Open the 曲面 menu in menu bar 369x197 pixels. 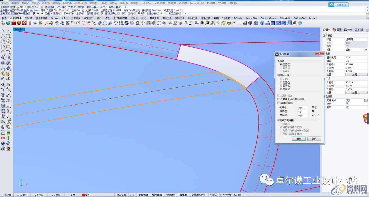click(45, 3)
